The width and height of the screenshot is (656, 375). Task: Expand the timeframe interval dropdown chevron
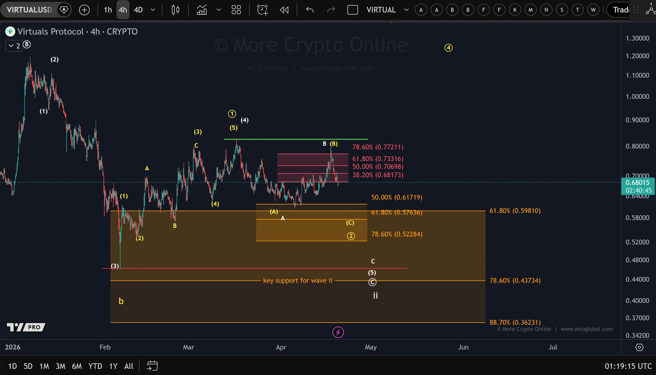point(153,10)
